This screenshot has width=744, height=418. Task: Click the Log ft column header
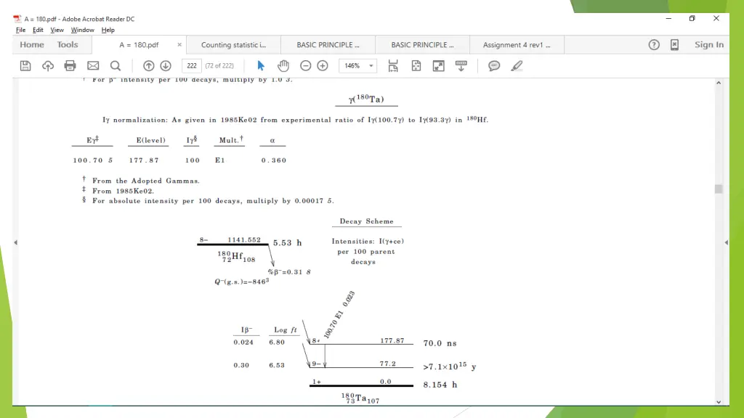pyautogui.click(x=285, y=330)
